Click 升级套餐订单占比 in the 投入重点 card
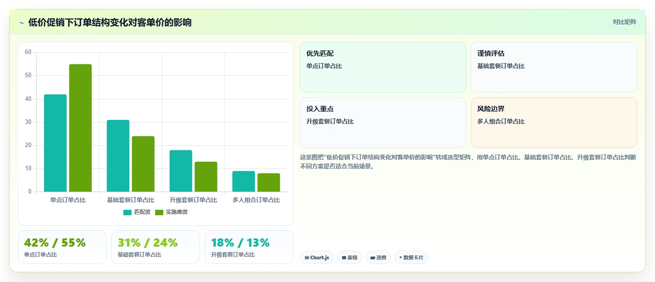 pyautogui.click(x=330, y=121)
